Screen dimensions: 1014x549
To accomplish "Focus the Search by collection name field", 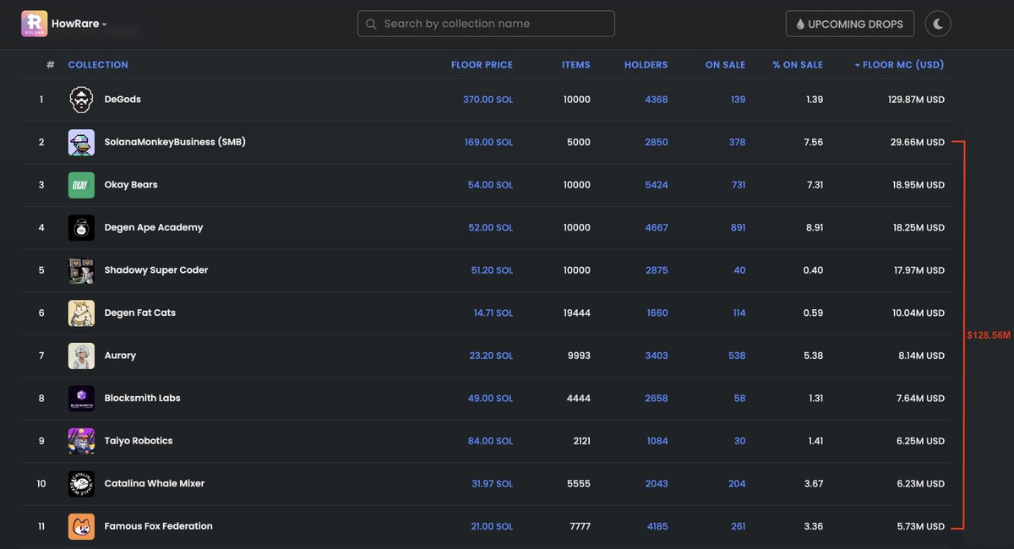I will (x=486, y=24).
